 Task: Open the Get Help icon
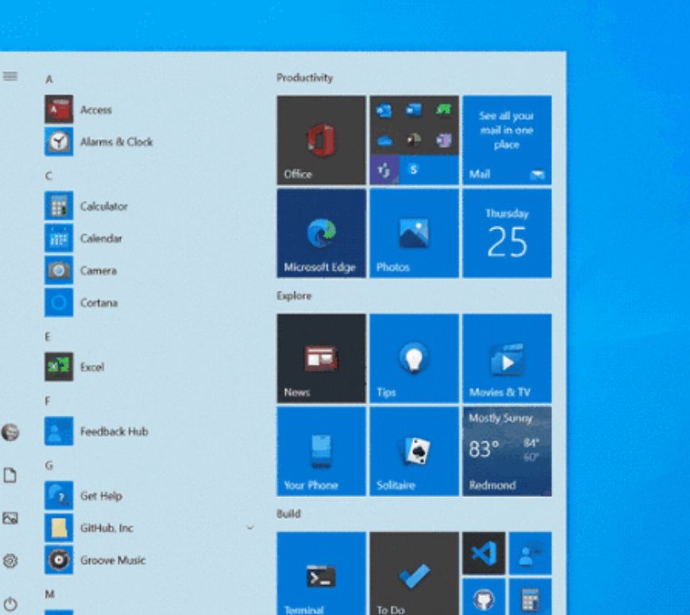[x=58, y=495]
